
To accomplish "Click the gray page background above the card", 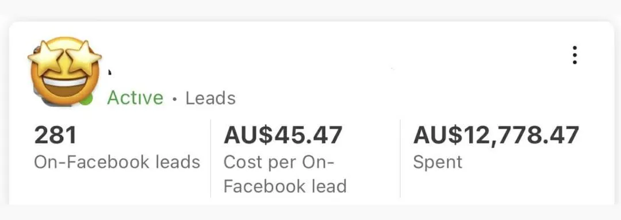I will 310,10.
